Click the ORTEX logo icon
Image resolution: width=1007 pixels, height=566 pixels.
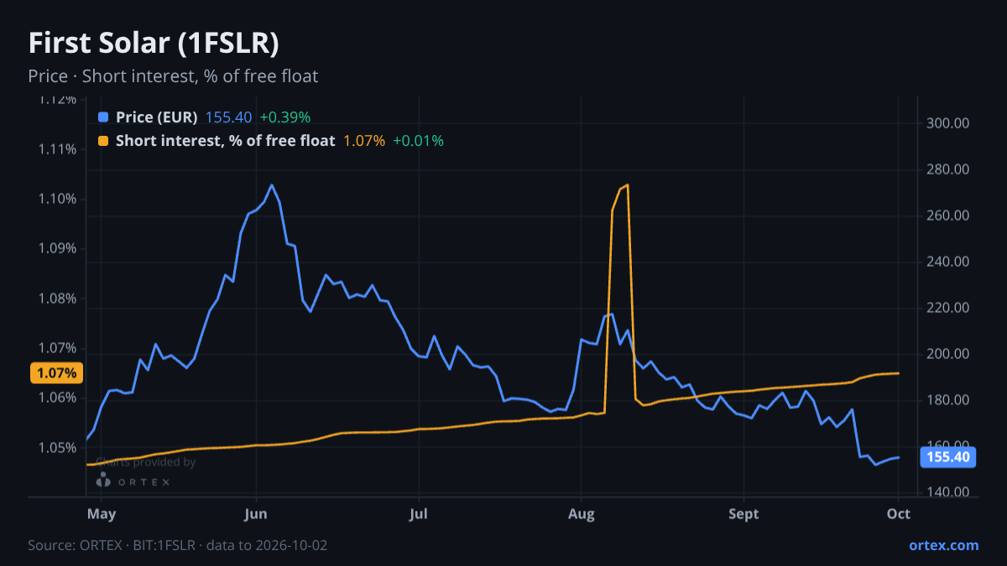pyautogui.click(x=103, y=480)
